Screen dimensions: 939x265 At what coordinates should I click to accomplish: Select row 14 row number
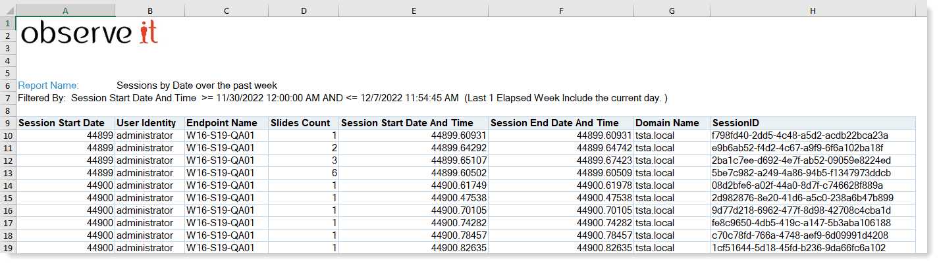tap(9, 185)
